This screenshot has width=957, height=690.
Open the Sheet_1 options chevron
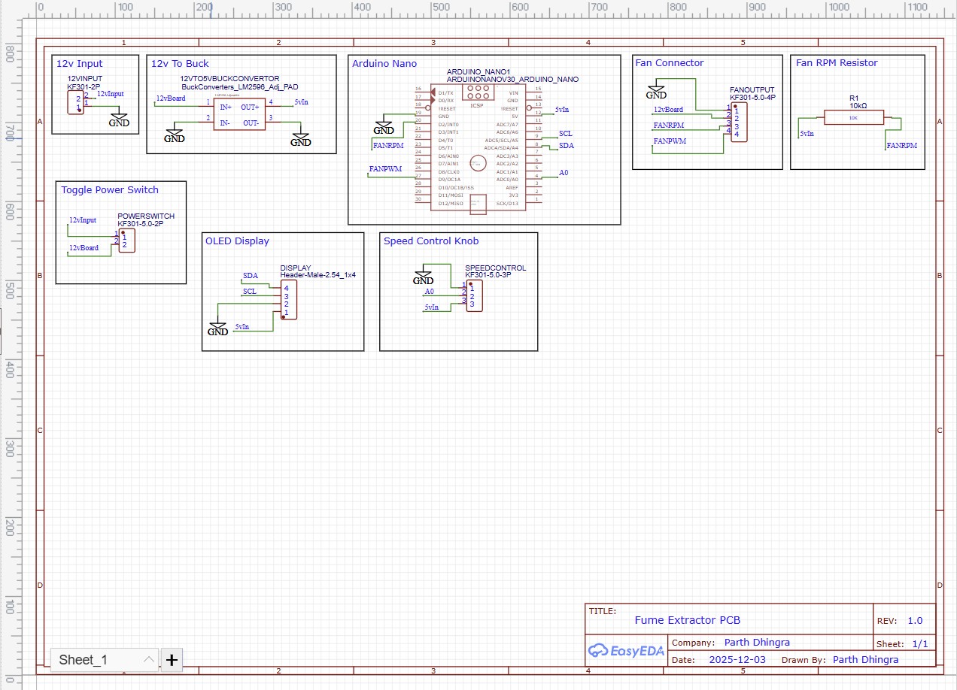pyautogui.click(x=147, y=659)
